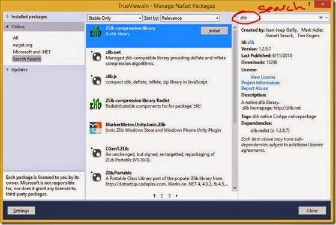Install the ZLib compression library package

pos(214,31)
